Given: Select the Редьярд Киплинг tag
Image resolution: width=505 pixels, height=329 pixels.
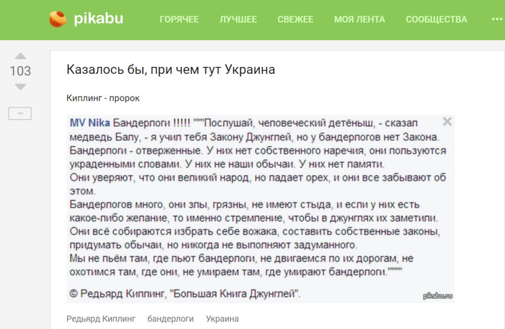Looking at the screenshot, I should pyautogui.click(x=101, y=319).
